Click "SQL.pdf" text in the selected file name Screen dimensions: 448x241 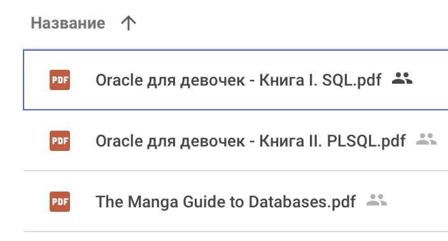(352, 80)
